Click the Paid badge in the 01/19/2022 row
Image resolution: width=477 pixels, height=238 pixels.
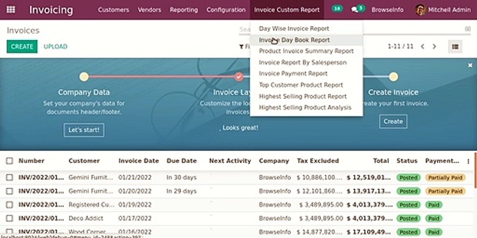(x=434, y=205)
